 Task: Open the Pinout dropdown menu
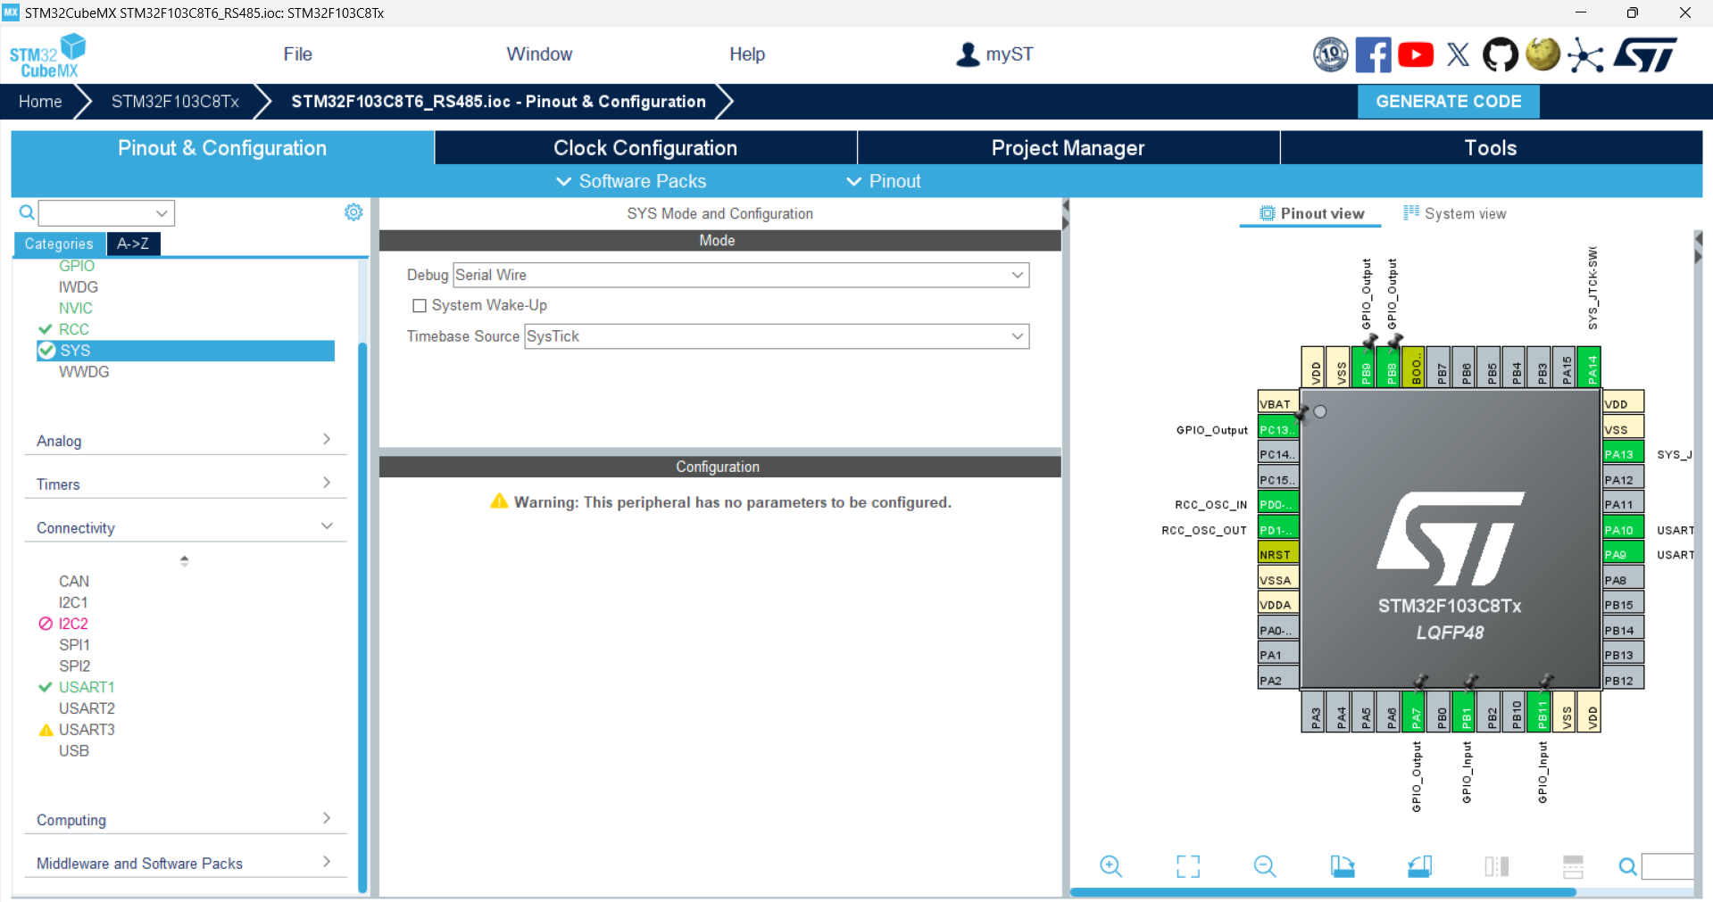[883, 181]
